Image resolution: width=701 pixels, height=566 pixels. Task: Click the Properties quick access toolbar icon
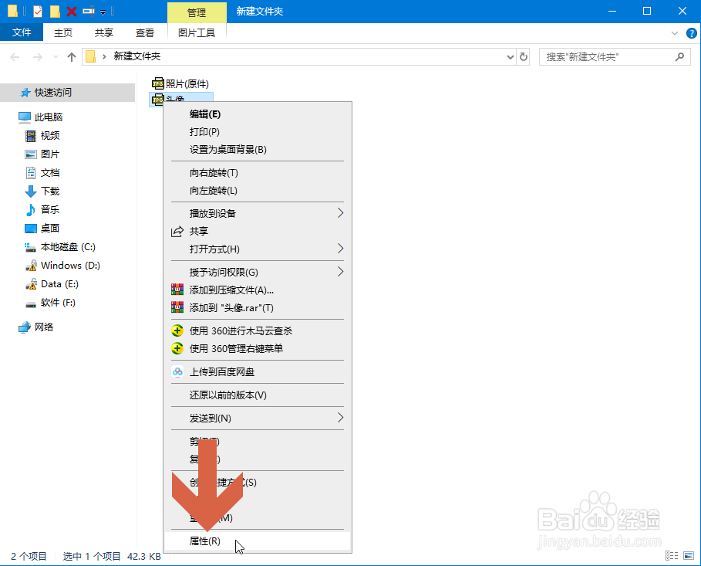tap(38, 11)
